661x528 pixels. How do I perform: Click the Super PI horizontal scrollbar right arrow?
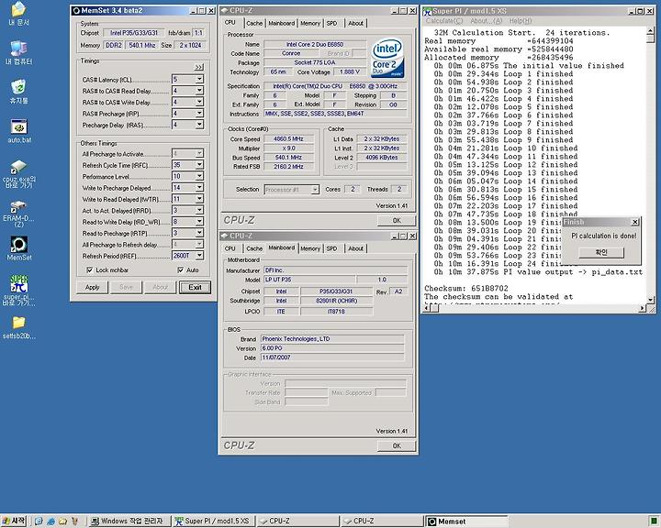[x=642, y=308]
